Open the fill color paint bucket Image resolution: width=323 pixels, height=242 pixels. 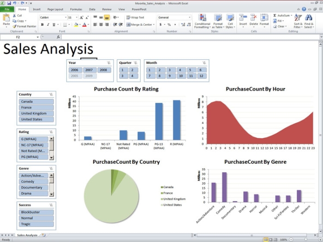click(x=76, y=25)
